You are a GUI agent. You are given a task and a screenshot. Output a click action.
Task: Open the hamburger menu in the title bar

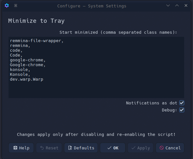pos(16,5)
